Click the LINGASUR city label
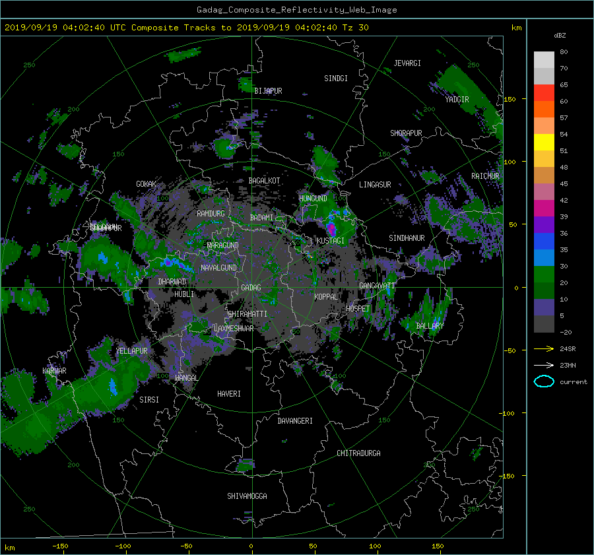The image size is (594, 555). pos(375,185)
